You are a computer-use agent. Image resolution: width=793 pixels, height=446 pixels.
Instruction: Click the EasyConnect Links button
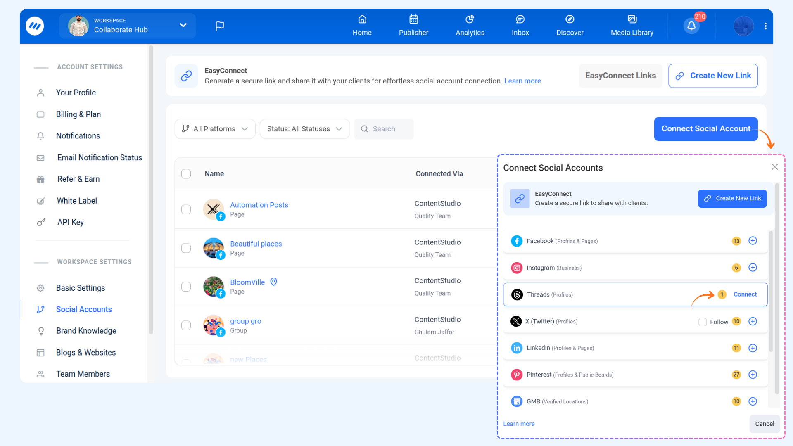620,76
